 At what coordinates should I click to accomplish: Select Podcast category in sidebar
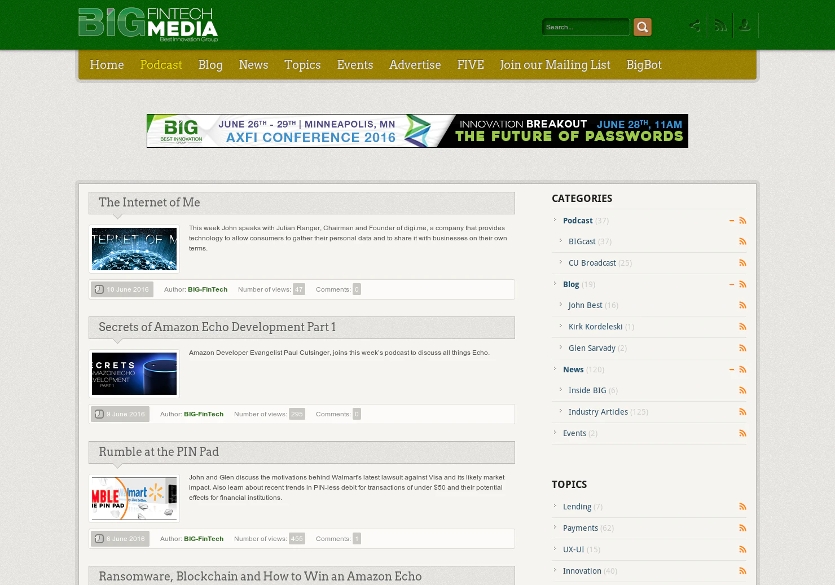click(578, 221)
